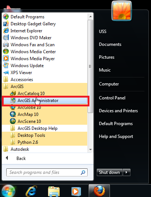Click the scrollbar down arrow
Image resolution: width=151 pixels, height=197 pixels.
[x=91, y=150]
